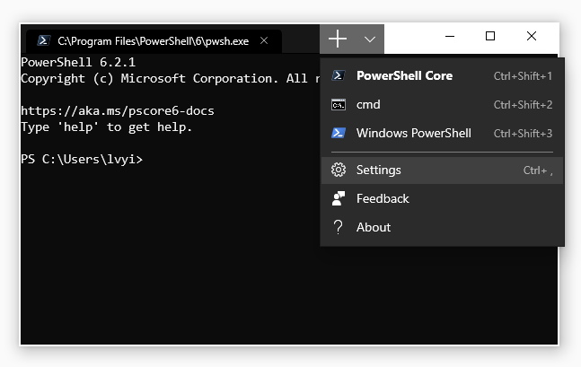Click the Feedback person icon
Viewport: 581px width, 367px height.
coord(339,199)
